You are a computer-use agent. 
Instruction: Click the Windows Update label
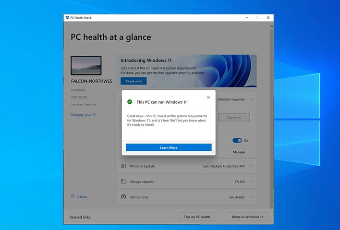pyautogui.click(x=142, y=166)
